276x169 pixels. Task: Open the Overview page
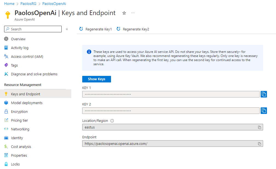point(18,39)
